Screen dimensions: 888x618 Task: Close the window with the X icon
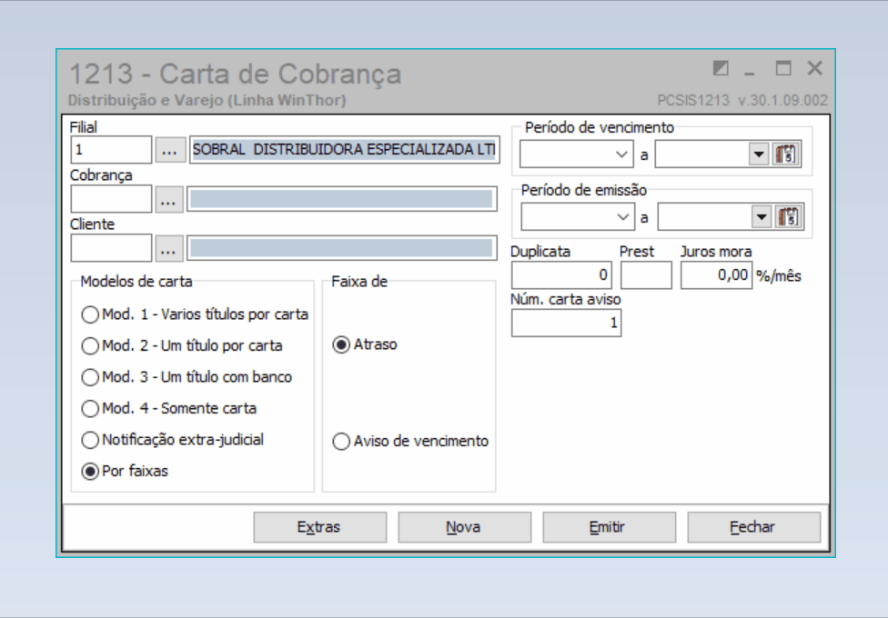click(815, 68)
